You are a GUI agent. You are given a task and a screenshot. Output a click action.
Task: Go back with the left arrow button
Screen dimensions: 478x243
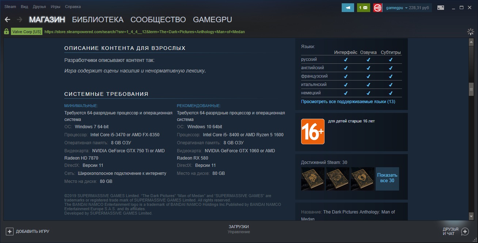[x=7, y=19]
